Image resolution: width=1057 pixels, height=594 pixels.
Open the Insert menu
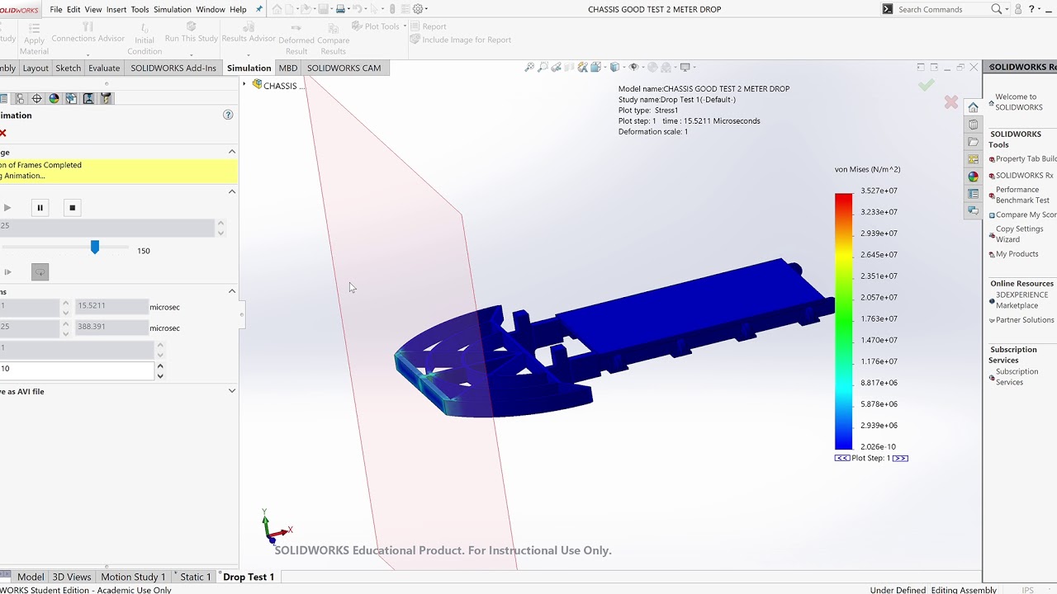[x=116, y=9]
